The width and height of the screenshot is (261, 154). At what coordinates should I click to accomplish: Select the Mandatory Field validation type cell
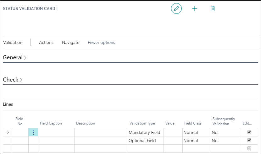click(x=144, y=132)
